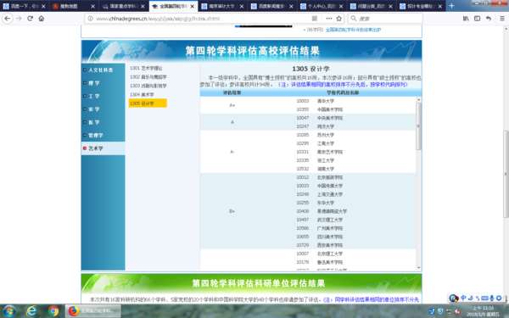509x318 pixels.
Task: Select 农学 category in sidebar
Action: tap(94, 109)
